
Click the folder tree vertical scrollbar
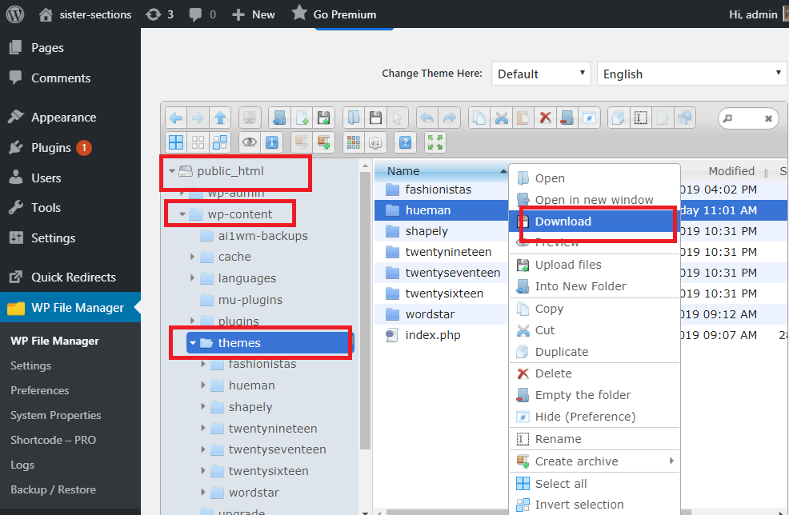[366, 311]
